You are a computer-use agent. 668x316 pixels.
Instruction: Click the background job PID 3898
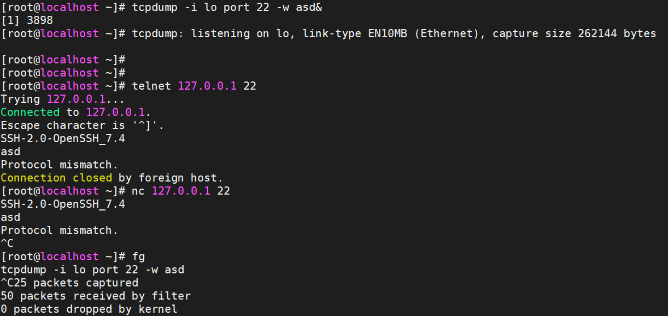pyautogui.click(x=40, y=20)
